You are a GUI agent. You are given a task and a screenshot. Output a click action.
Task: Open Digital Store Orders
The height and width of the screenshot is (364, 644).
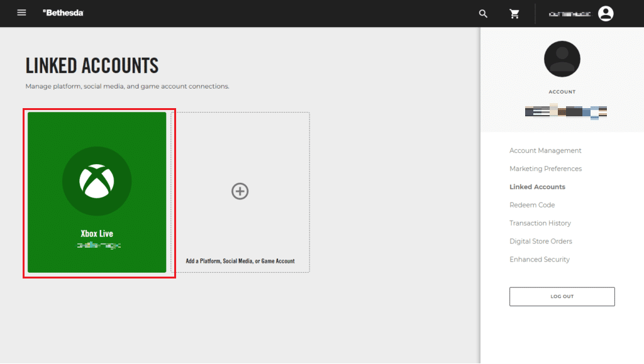click(x=540, y=241)
